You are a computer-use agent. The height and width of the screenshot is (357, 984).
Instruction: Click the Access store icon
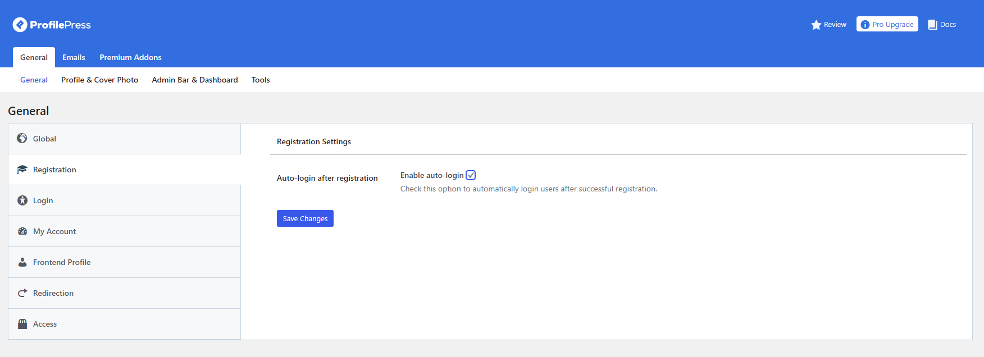22,324
